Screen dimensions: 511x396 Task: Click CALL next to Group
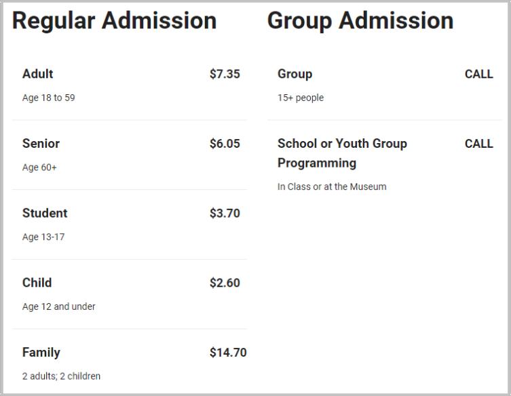[478, 75]
